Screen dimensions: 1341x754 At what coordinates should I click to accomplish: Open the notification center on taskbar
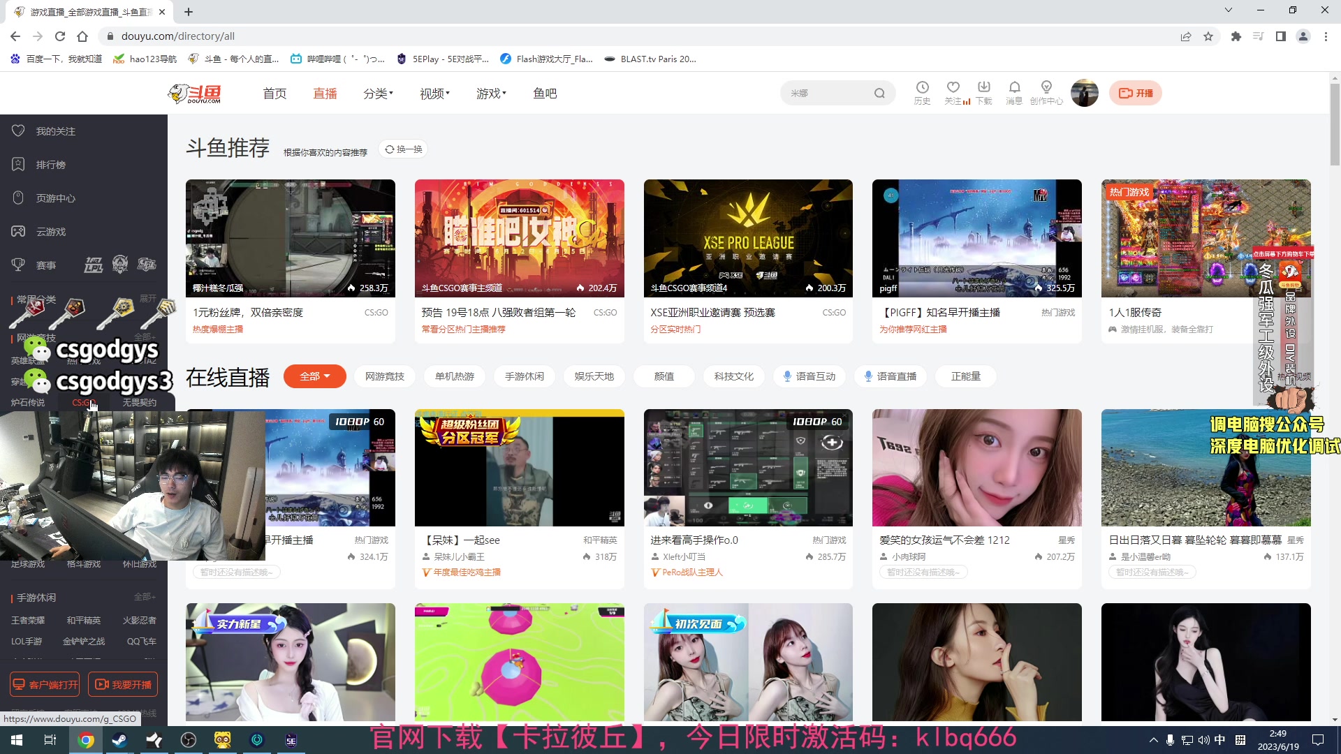(x=1318, y=740)
